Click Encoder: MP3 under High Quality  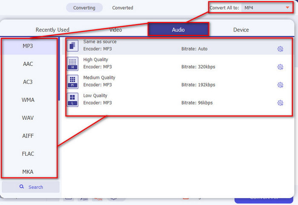[97, 67]
